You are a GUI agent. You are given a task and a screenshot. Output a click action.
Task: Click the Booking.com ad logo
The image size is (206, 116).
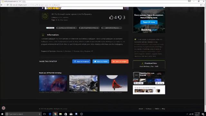pyautogui.click(x=149, y=30)
